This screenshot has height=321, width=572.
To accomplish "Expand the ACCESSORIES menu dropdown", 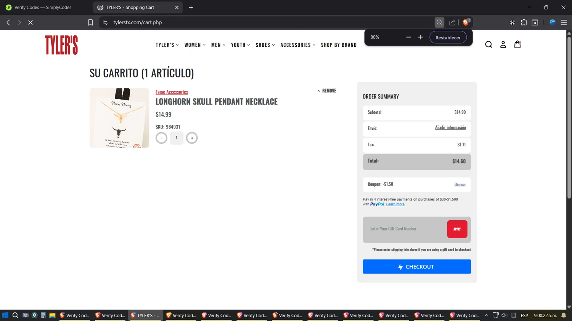I will [x=298, y=45].
